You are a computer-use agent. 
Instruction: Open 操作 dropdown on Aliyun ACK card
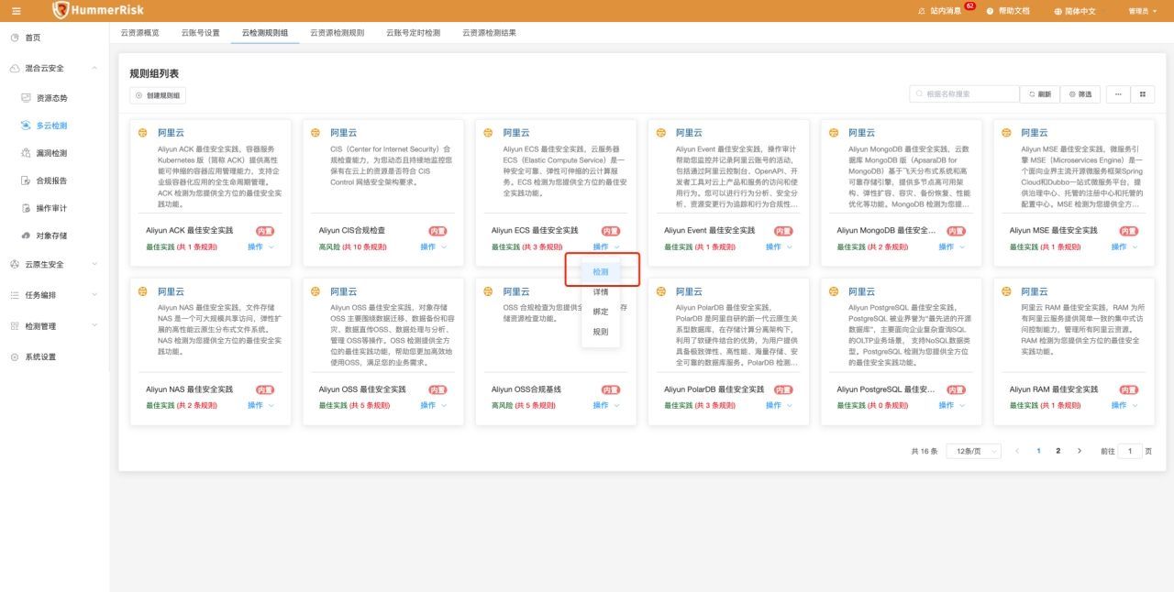click(x=260, y=247)
